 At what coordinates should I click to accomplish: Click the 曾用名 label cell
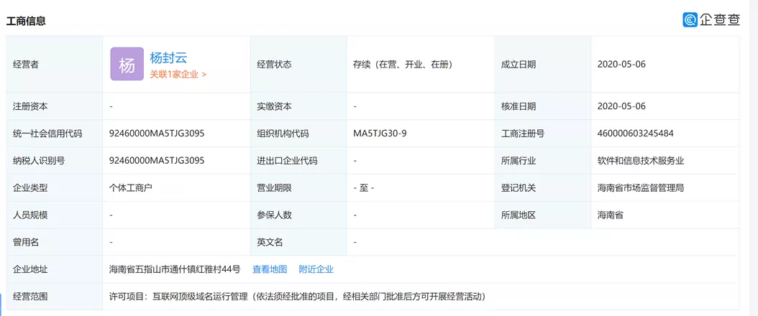pos(54,242)
